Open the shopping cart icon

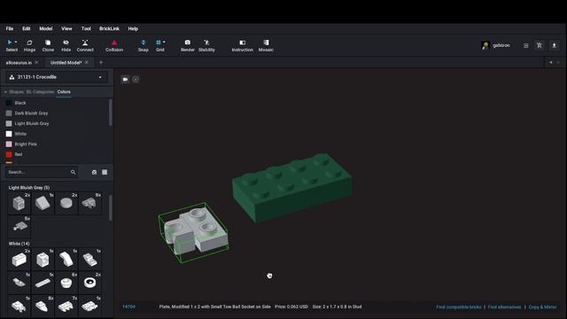pos(540,45)
